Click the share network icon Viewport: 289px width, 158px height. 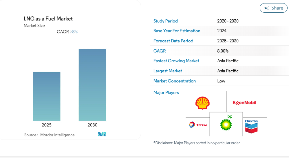click(x=266, y=8)
